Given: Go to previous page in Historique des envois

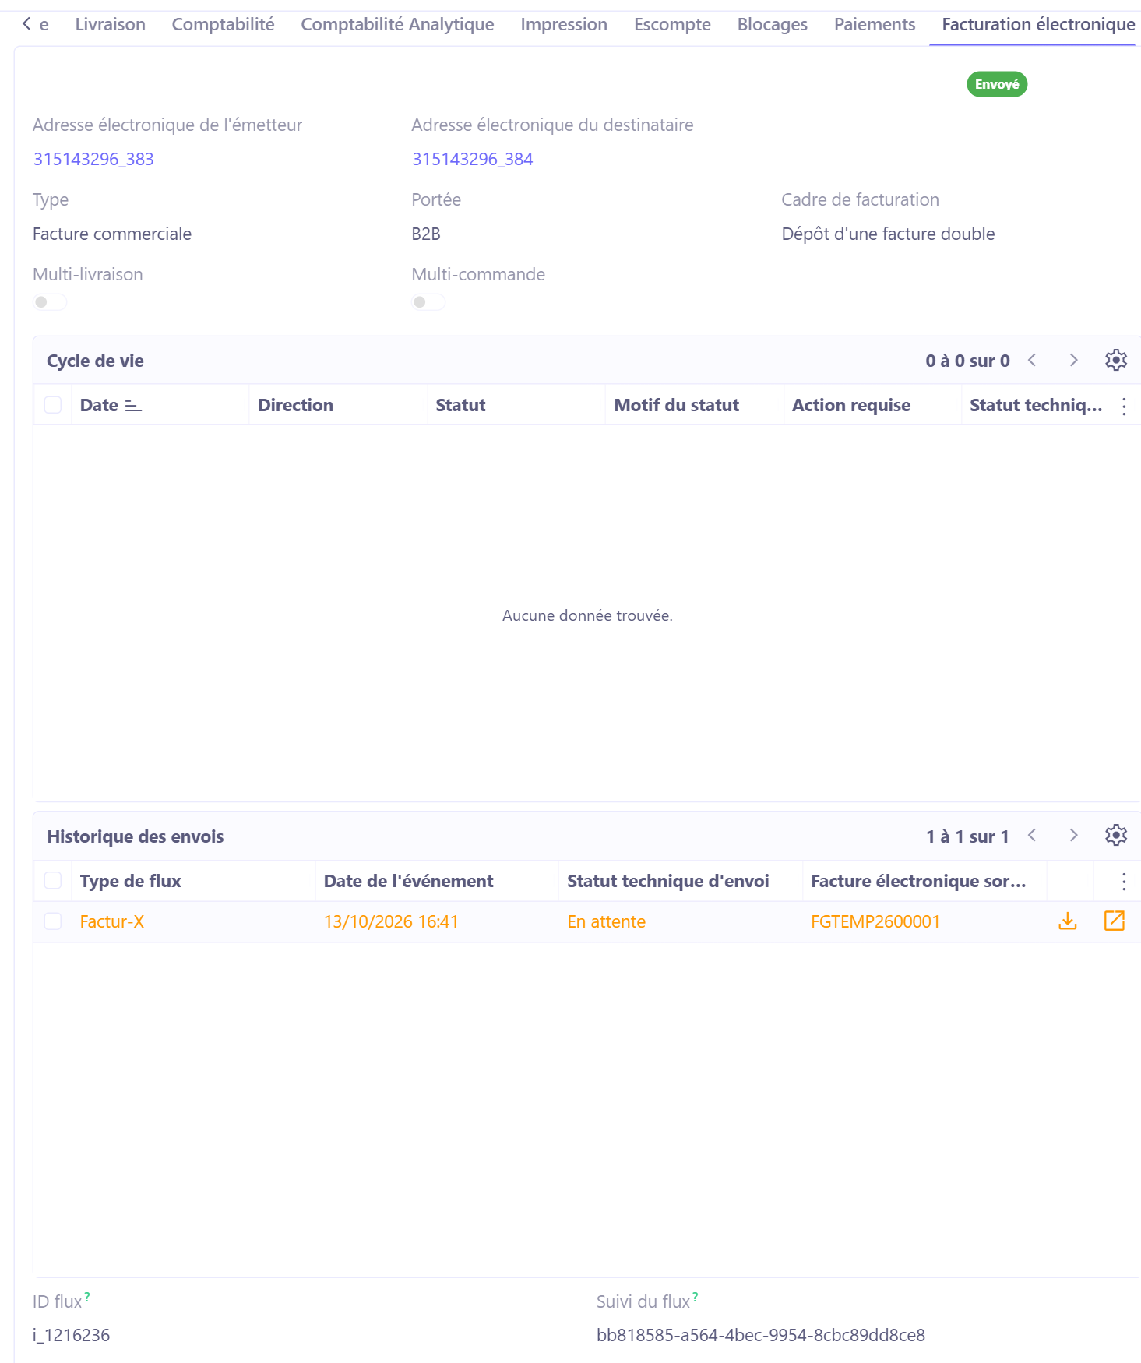Looking at the screenshot, I should coord(1032,836).
